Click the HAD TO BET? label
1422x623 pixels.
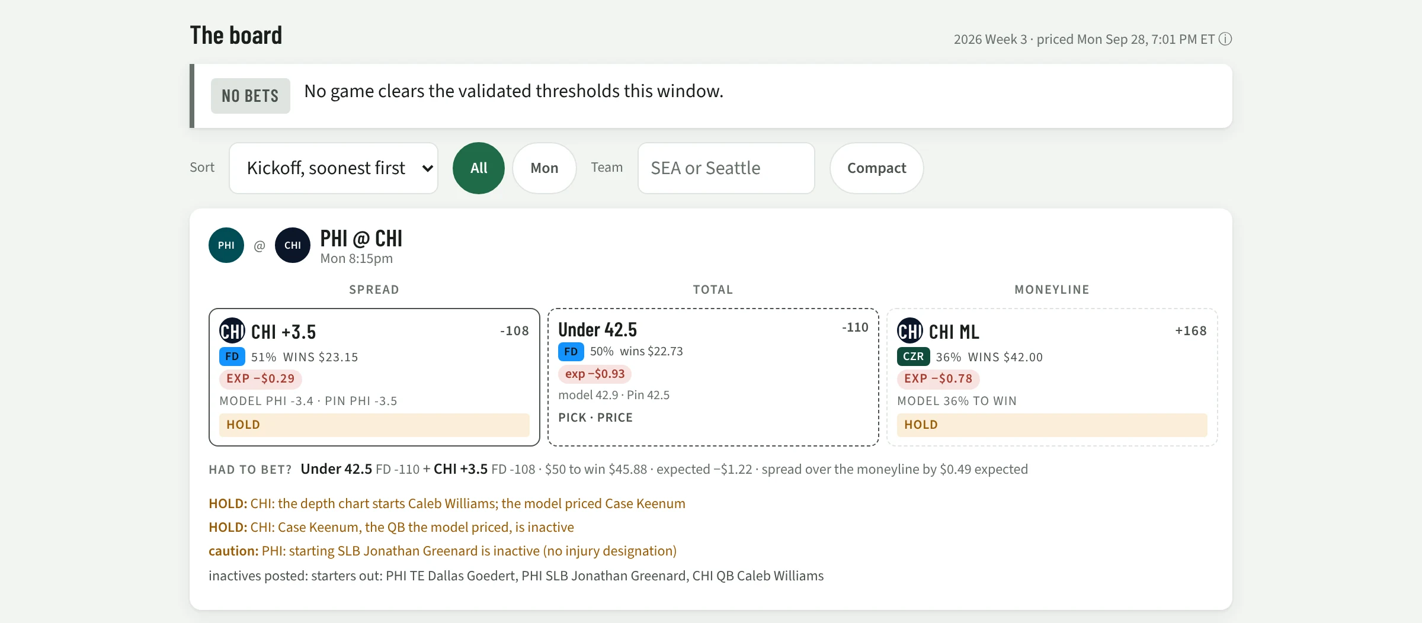click(250, 470)
